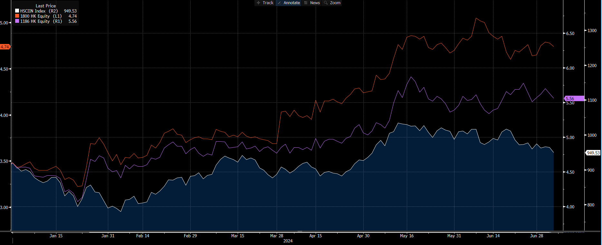Click the purple 1186 HK Equity swatch

coord(17,21)
